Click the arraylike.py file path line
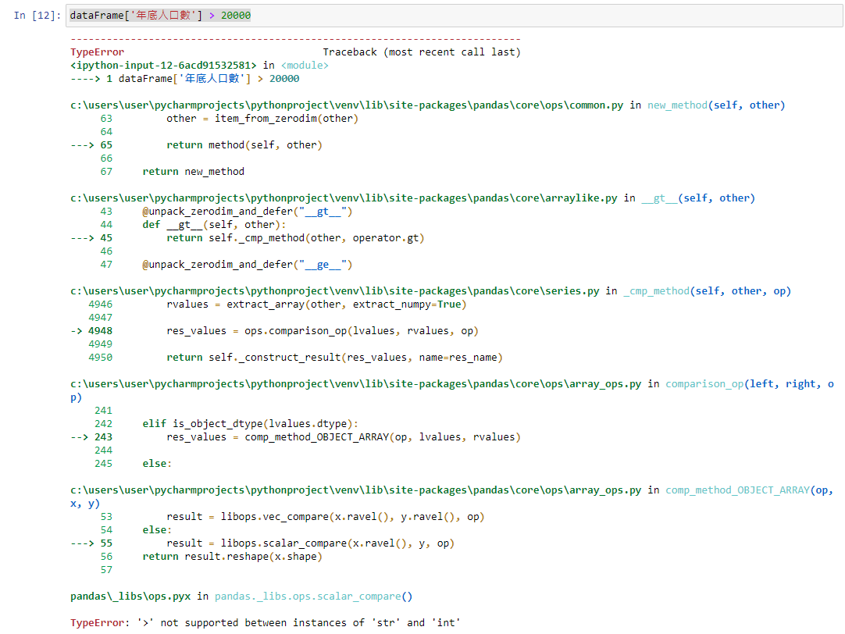The image size is (845, 634). (x=344, y=198)
